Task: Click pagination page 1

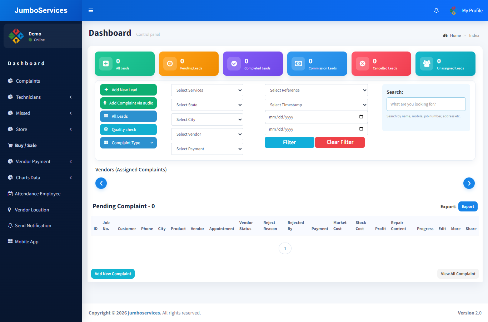Action: point(285,248)
